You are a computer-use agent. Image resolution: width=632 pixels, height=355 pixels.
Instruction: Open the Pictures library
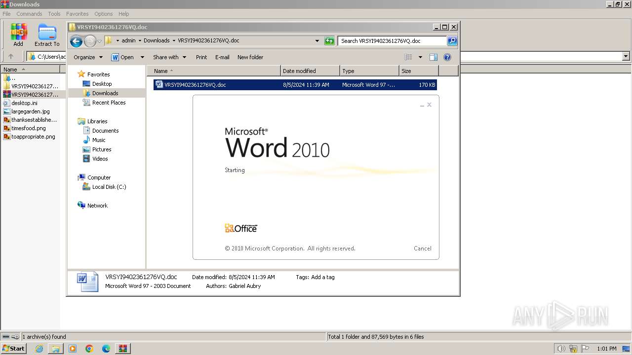[102, 149]
